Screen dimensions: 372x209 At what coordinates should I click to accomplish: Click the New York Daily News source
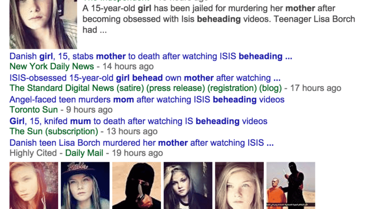click(52, 67)
